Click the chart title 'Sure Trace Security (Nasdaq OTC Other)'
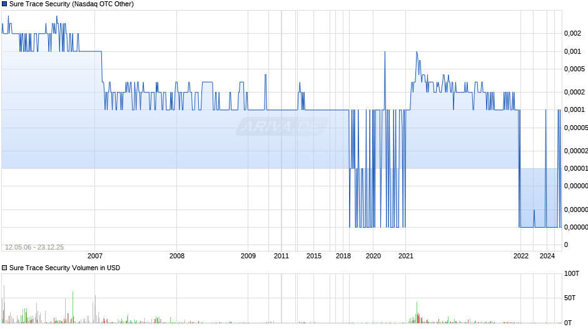Viewport: 588px width, 329px height. pyautogui.click(x=71, y=4)
